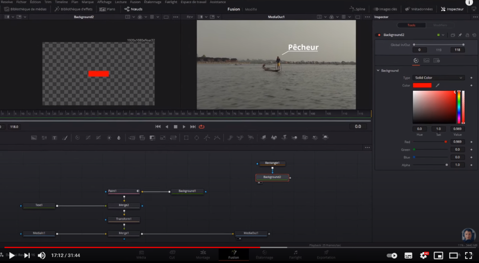This screenshot has width=479, height=263.
Task: Add a Rectangle mask from the toolbar
Action: coord(186,138)
